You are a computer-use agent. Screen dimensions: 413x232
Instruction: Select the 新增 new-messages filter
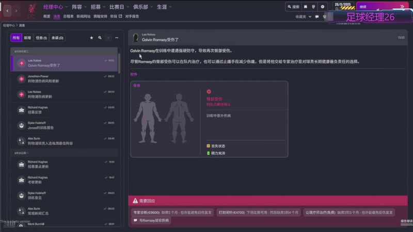pos(27,38)
